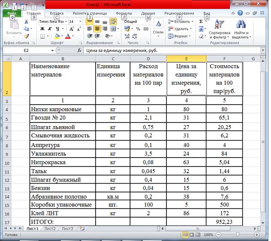The width and height of the screenshot is (271, 241).
Task: Select the Format Painter brush icon
Action: [x=26, y=36]
